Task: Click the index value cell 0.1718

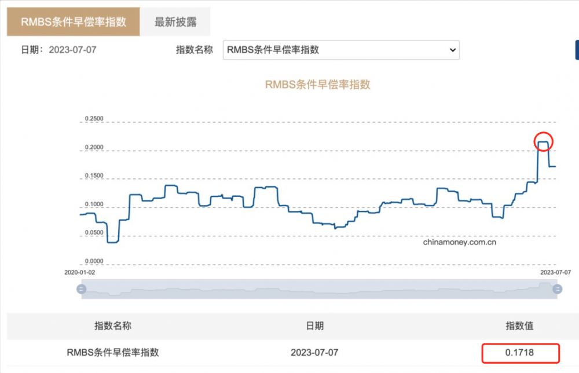Action: (521, 353)
